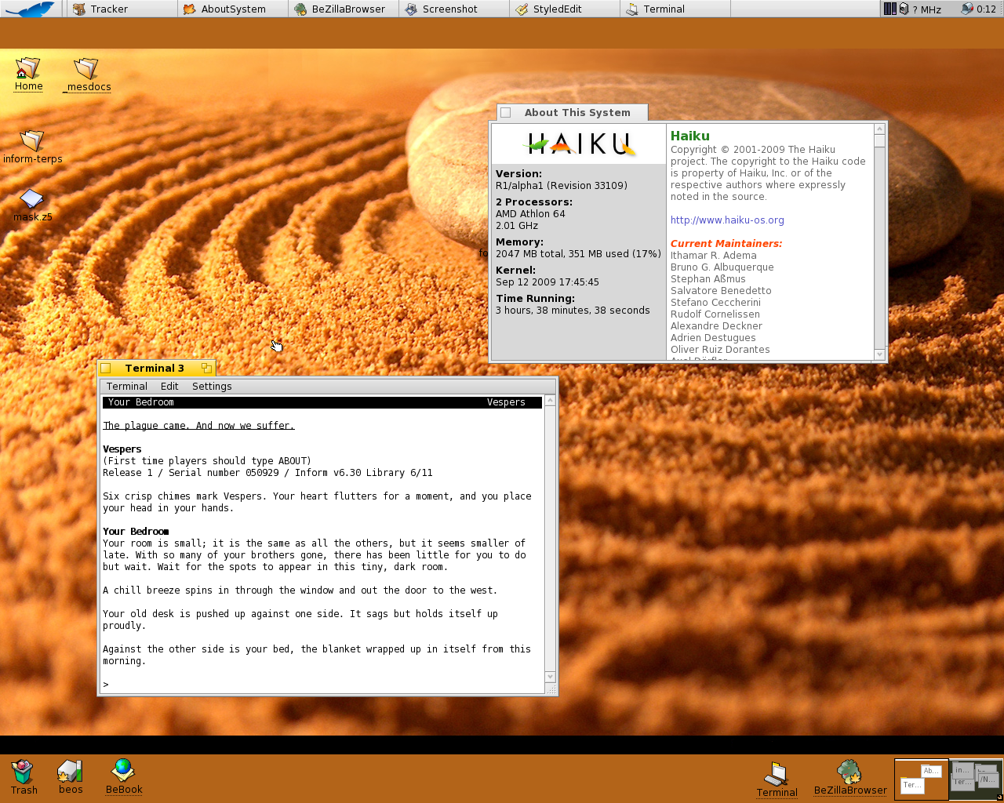The width and height of the screenshot is (1004, 803).
Task: Click the 'Your Bedroom' status bar text
Action: pos(141,402)
